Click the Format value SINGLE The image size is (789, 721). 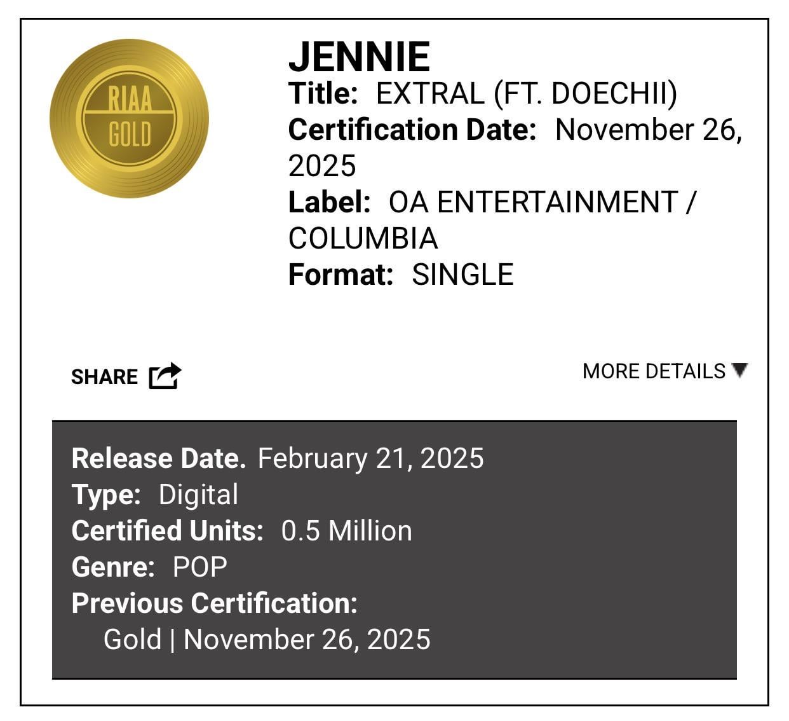click(x=462, y=275)
